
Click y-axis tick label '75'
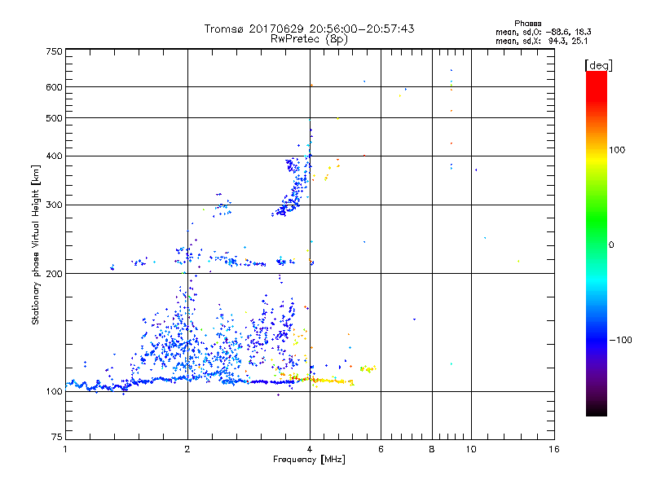57,437
